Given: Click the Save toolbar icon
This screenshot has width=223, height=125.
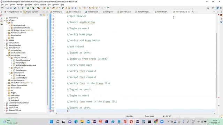Looking at the screenshot, I should (8, 8).
